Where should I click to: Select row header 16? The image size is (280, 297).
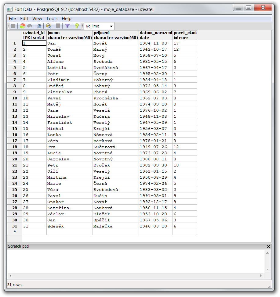pyautogui.click(x=15, y=135)
